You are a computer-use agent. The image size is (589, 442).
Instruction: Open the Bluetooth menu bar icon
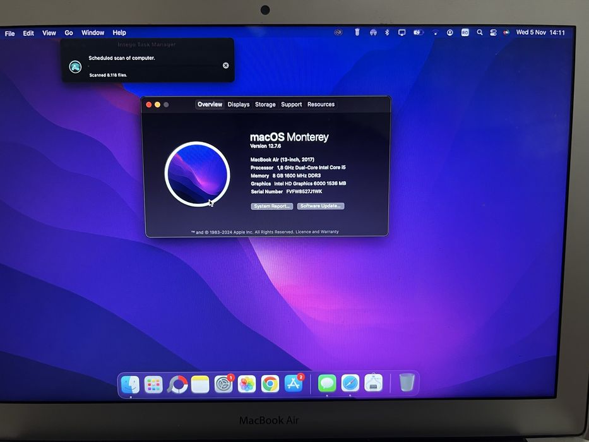coord(387,33)
